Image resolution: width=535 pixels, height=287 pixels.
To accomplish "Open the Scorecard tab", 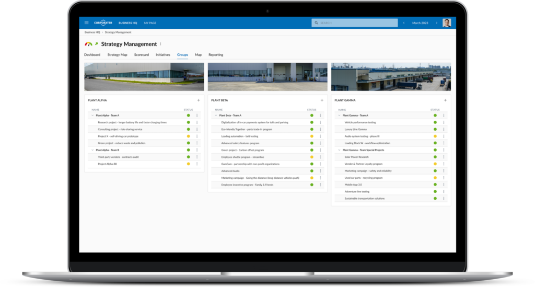I will click(141, 54).
